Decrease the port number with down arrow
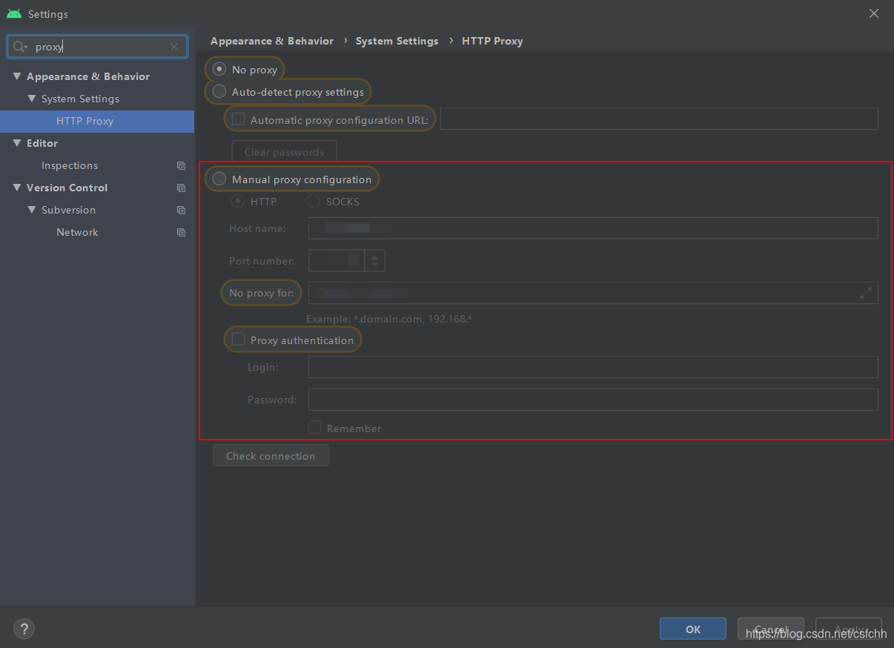The width and height of the screenshot is (894, 648). 375,265
